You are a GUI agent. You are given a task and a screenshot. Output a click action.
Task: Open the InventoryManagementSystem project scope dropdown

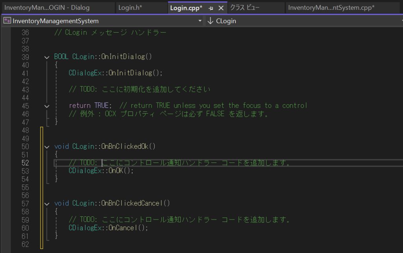[x=200, y=21]
